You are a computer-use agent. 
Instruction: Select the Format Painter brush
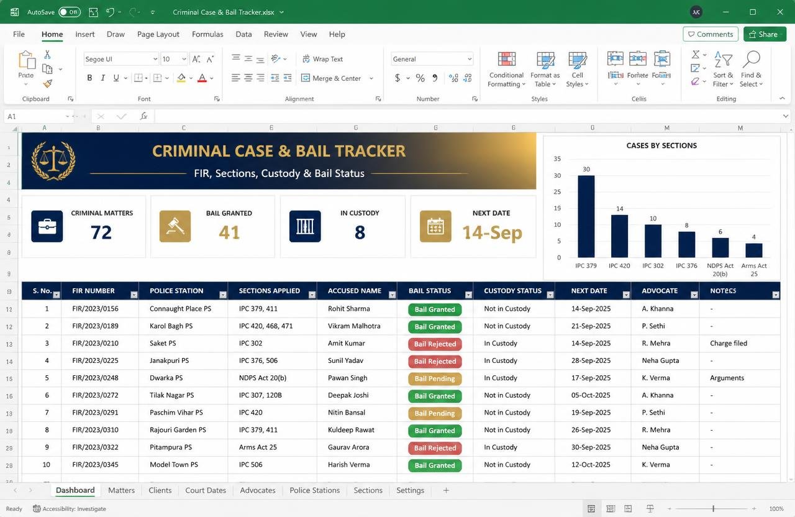(x=47, y=84)
